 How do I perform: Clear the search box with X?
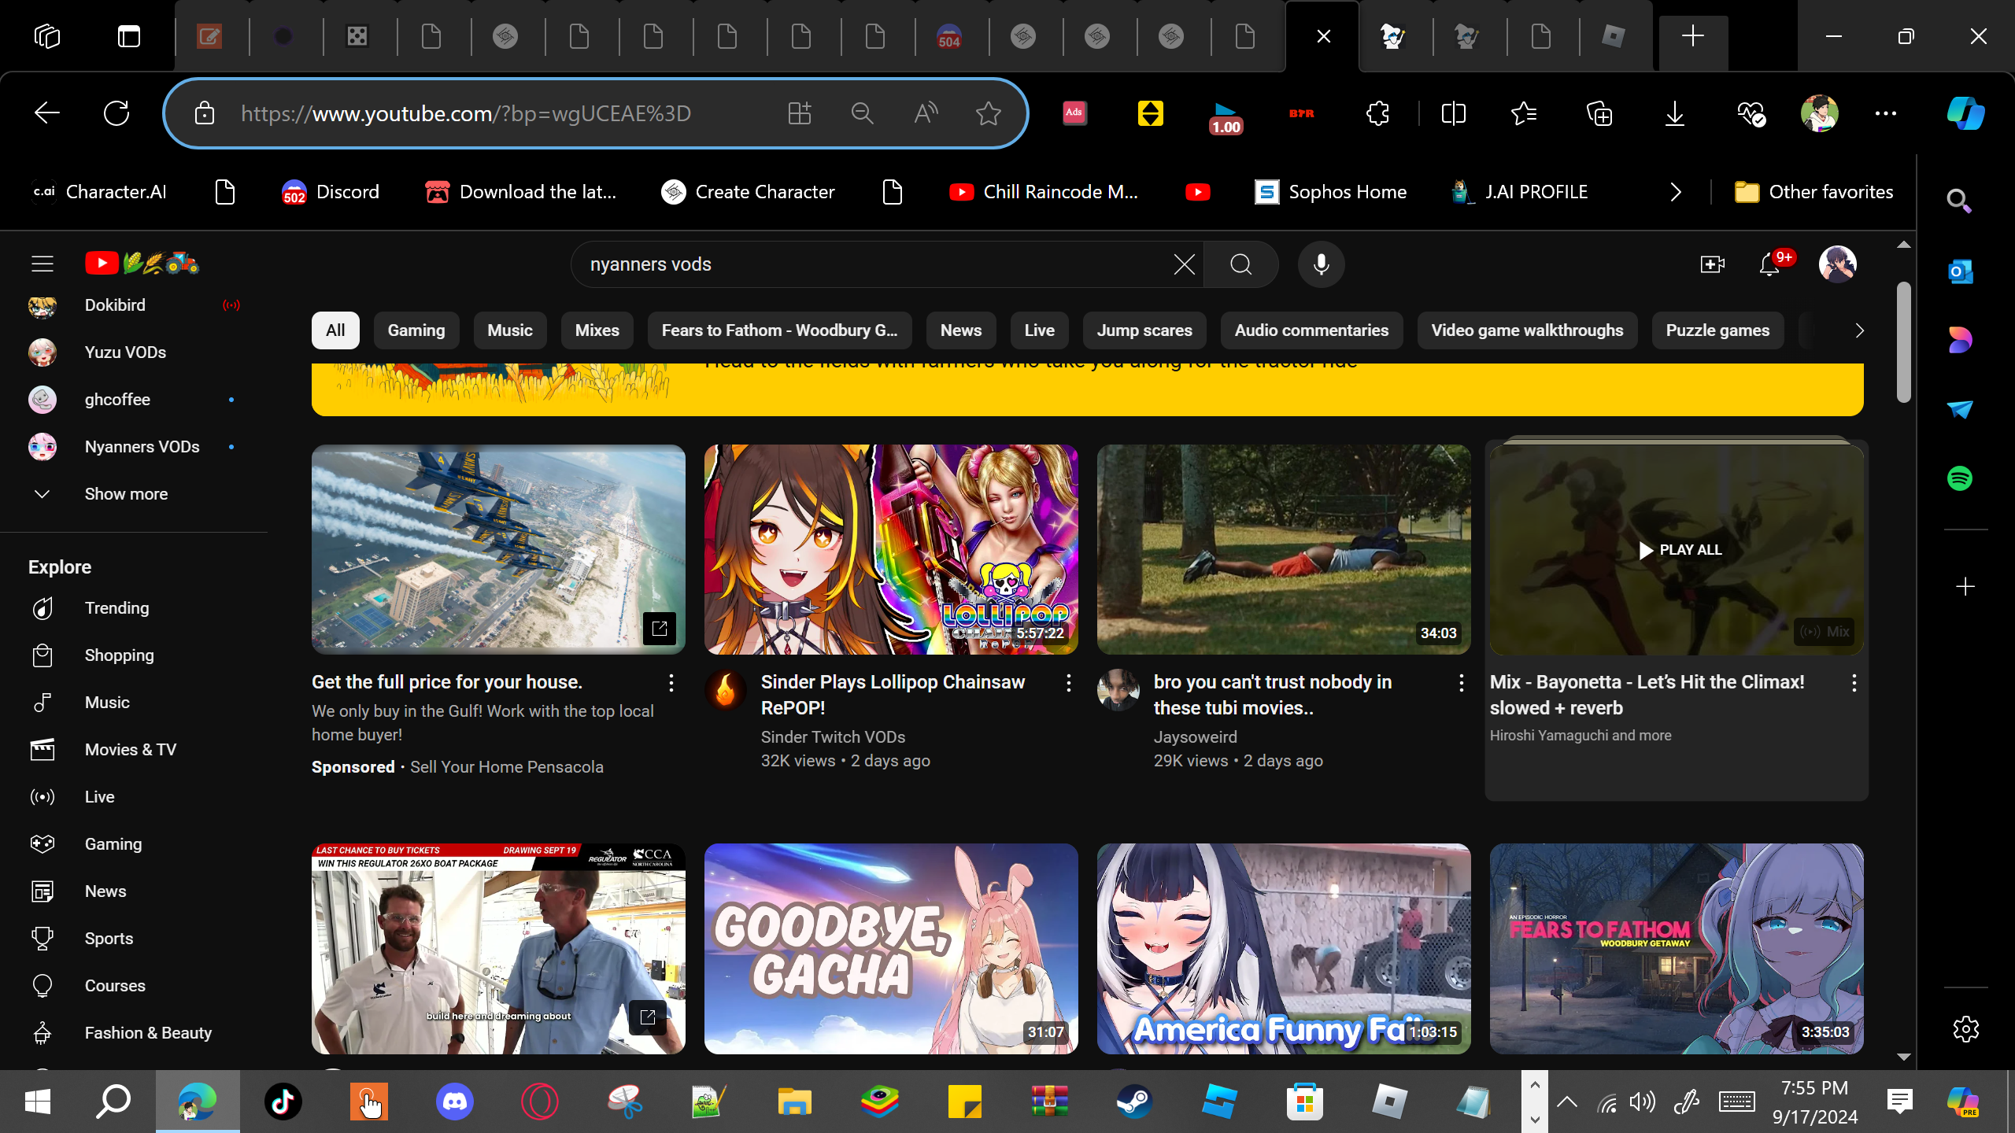tap(1184, 264)
